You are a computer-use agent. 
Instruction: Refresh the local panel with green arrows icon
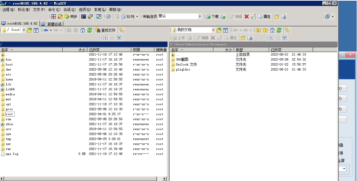(279, 30)
